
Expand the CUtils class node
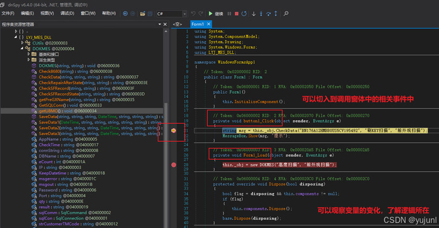(22, 43)
